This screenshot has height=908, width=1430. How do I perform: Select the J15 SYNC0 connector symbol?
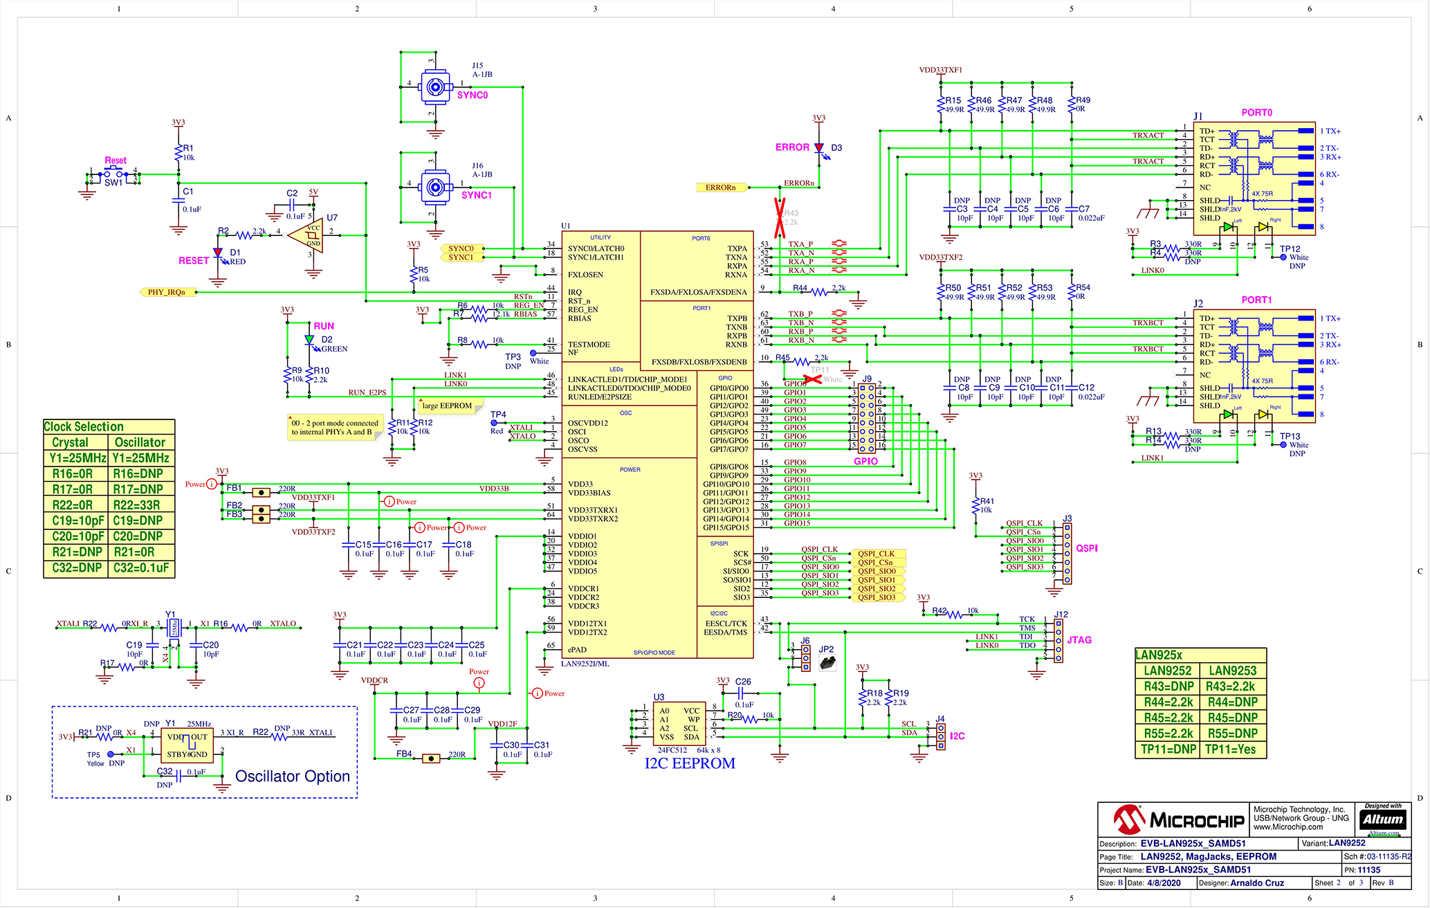coord(435,87)
